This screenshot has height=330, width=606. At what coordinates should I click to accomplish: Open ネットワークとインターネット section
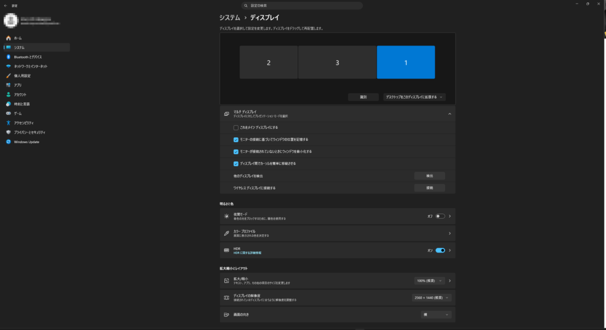[x=37, y=66]
